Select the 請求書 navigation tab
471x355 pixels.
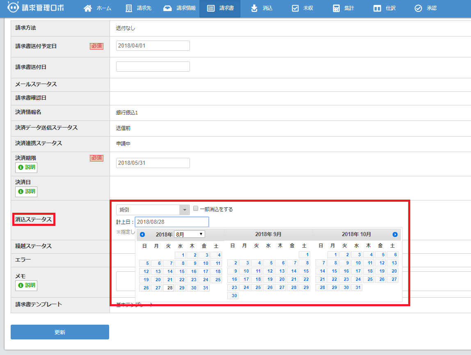point(220,8)
